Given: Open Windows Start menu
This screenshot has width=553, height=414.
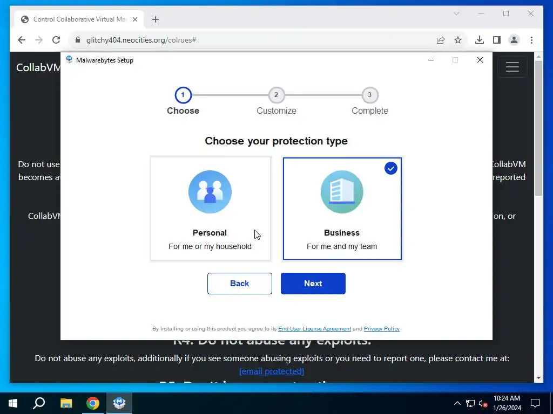Looking at the screenshot, I should click(13, 403).
